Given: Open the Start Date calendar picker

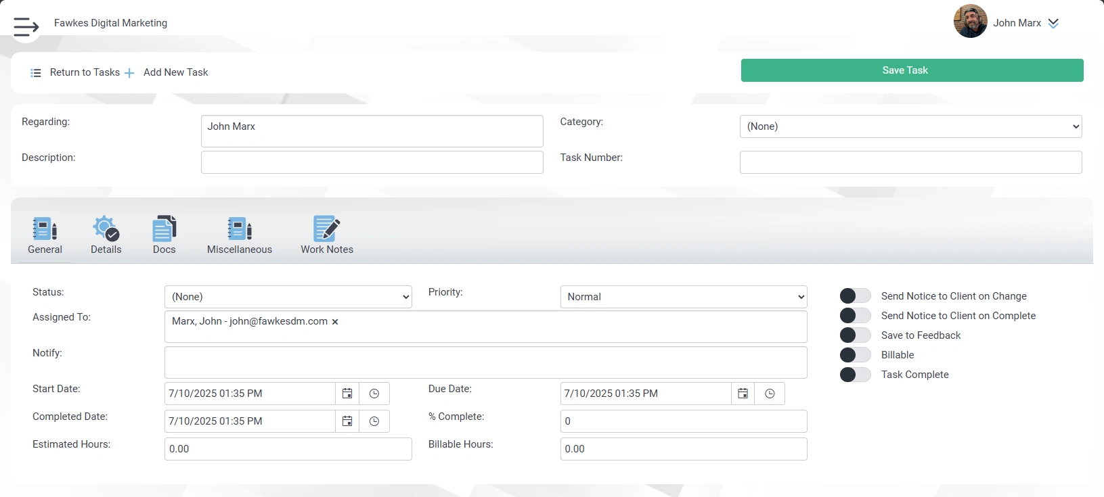Looking at the screenshot, I should click(347, 394).
